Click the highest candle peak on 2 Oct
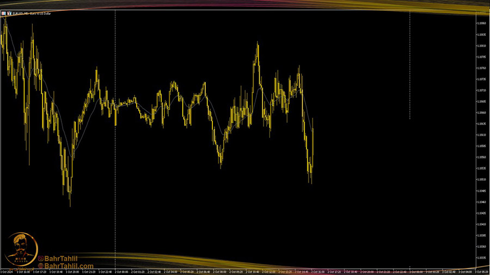 pos(258,45)
